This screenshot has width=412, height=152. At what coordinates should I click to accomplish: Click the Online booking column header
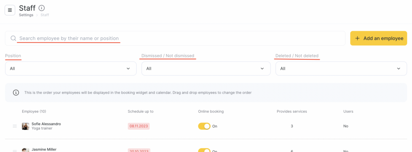tap(211, 111)
